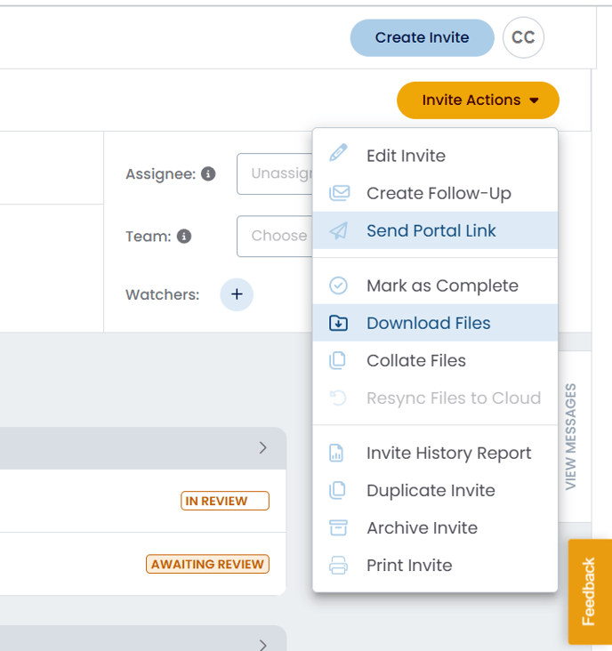Click the checkmark circle Mark as Complete icon
Viewport: 612px width, 651px height.
339,285
